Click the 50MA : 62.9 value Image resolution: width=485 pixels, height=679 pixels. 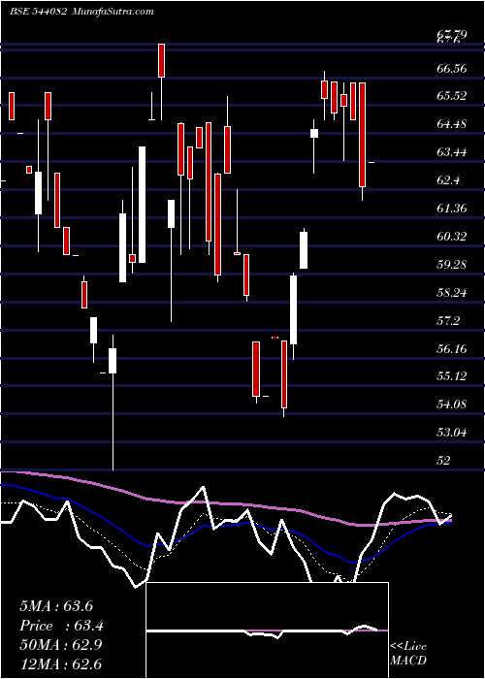61,644
